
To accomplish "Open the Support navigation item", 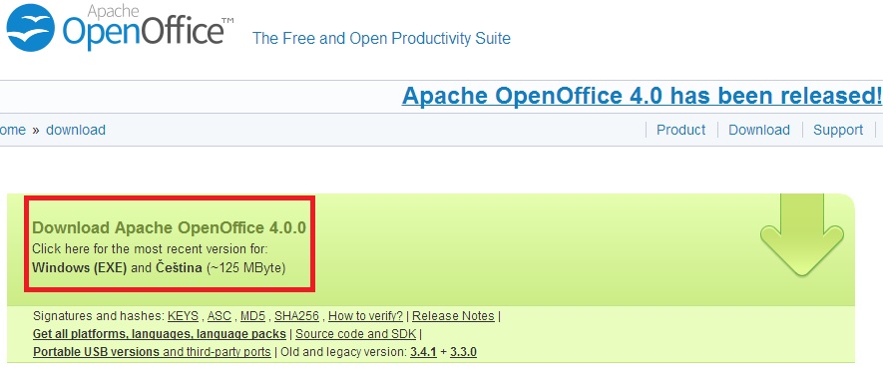I will point(838,130).
